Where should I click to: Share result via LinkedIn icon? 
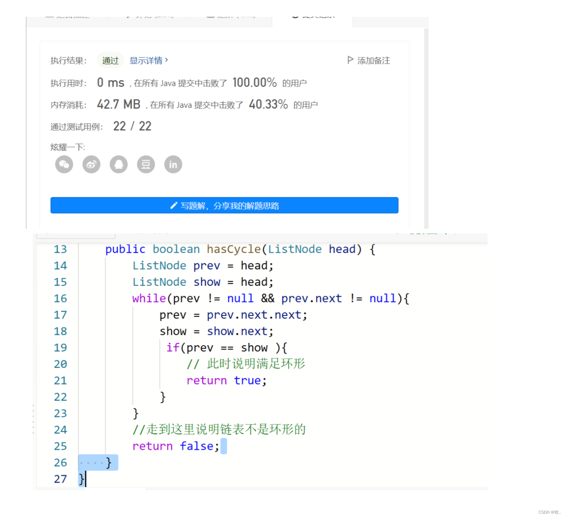pyautogui.click(x=173, y=164)
